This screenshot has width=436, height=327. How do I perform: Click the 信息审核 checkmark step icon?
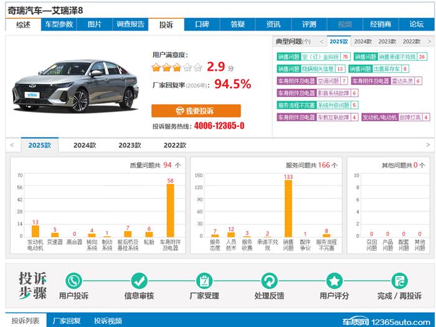[139, 280]
